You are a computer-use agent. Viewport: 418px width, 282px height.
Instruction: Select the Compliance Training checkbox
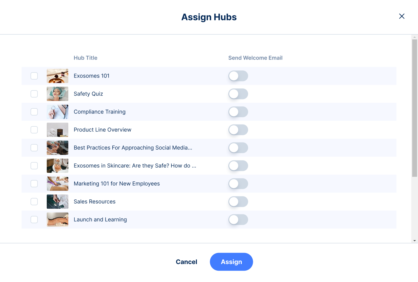point(34,112)
